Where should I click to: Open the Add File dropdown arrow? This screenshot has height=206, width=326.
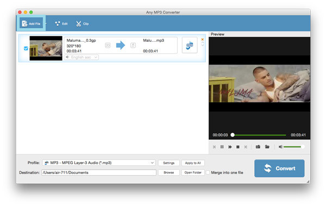tap(46, 24)
